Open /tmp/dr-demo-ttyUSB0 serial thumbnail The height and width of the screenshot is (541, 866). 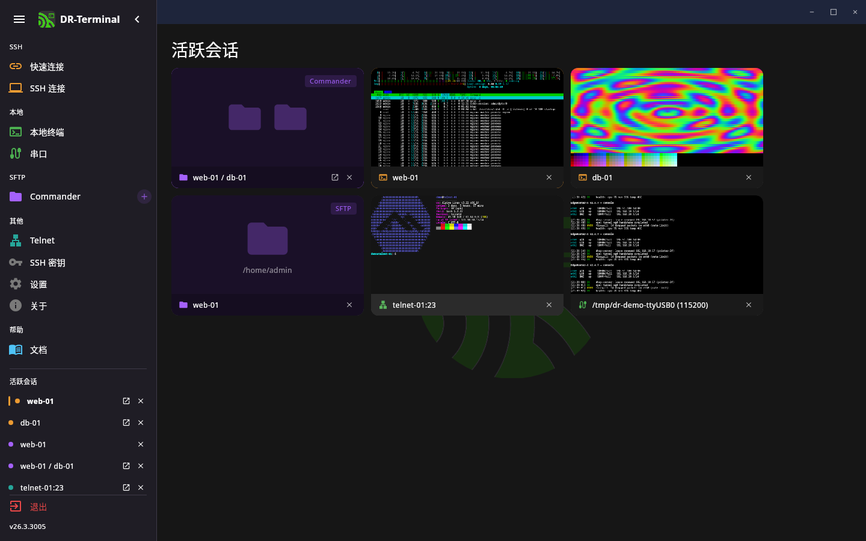pos(667,245)
